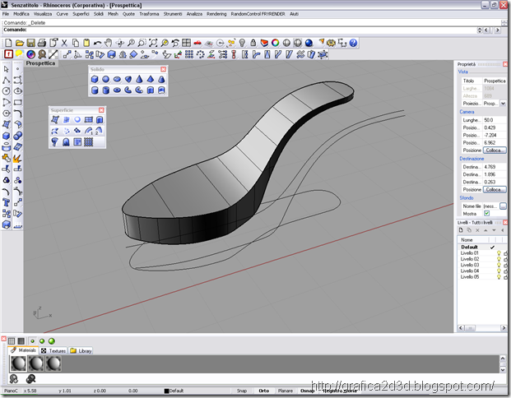The height and width of the screenshot is (398, 511).
Task: Select the first material sphere thumbnail
Action: (x=18, y=363)
